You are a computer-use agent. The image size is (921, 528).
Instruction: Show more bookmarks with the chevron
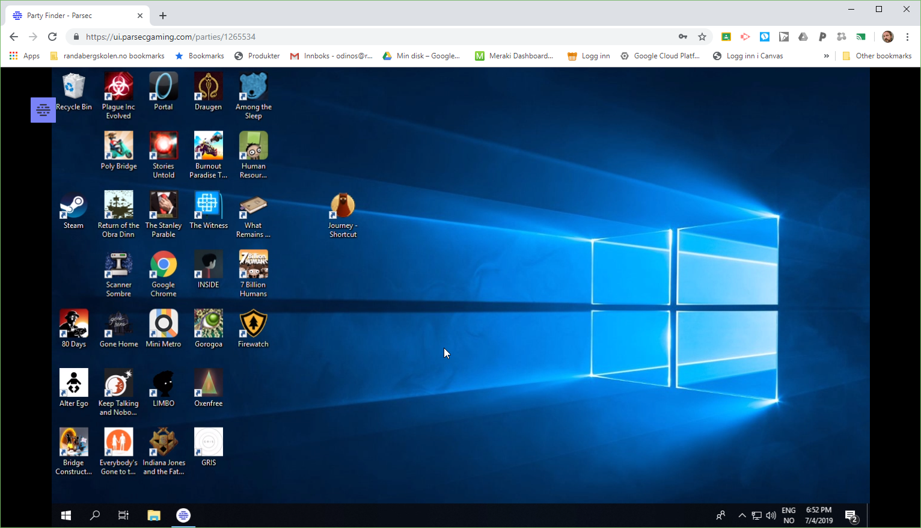[x=826, y=56]
